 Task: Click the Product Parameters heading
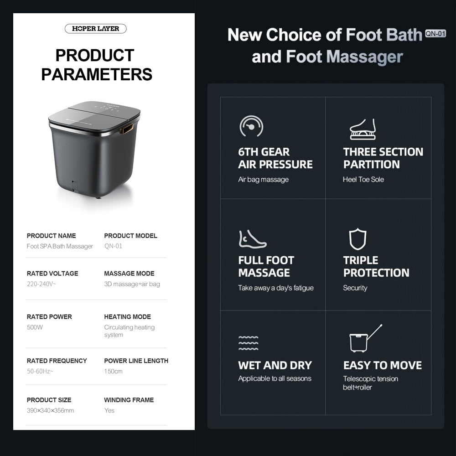pyautogui.click(x=97, y=65)
